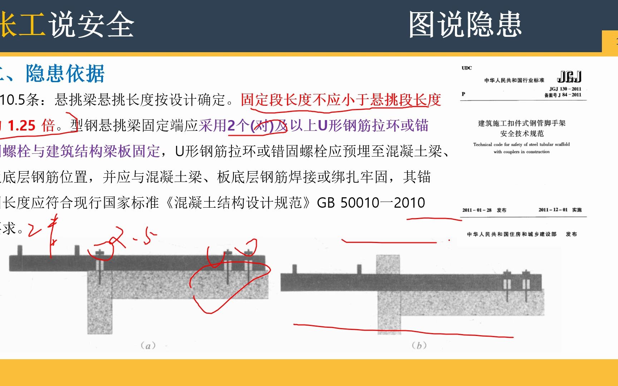Click the red phrase '固定段长度不应小于悬挑段长度'
The width and height of the screenshot is (618, 386).
[341, 100]
